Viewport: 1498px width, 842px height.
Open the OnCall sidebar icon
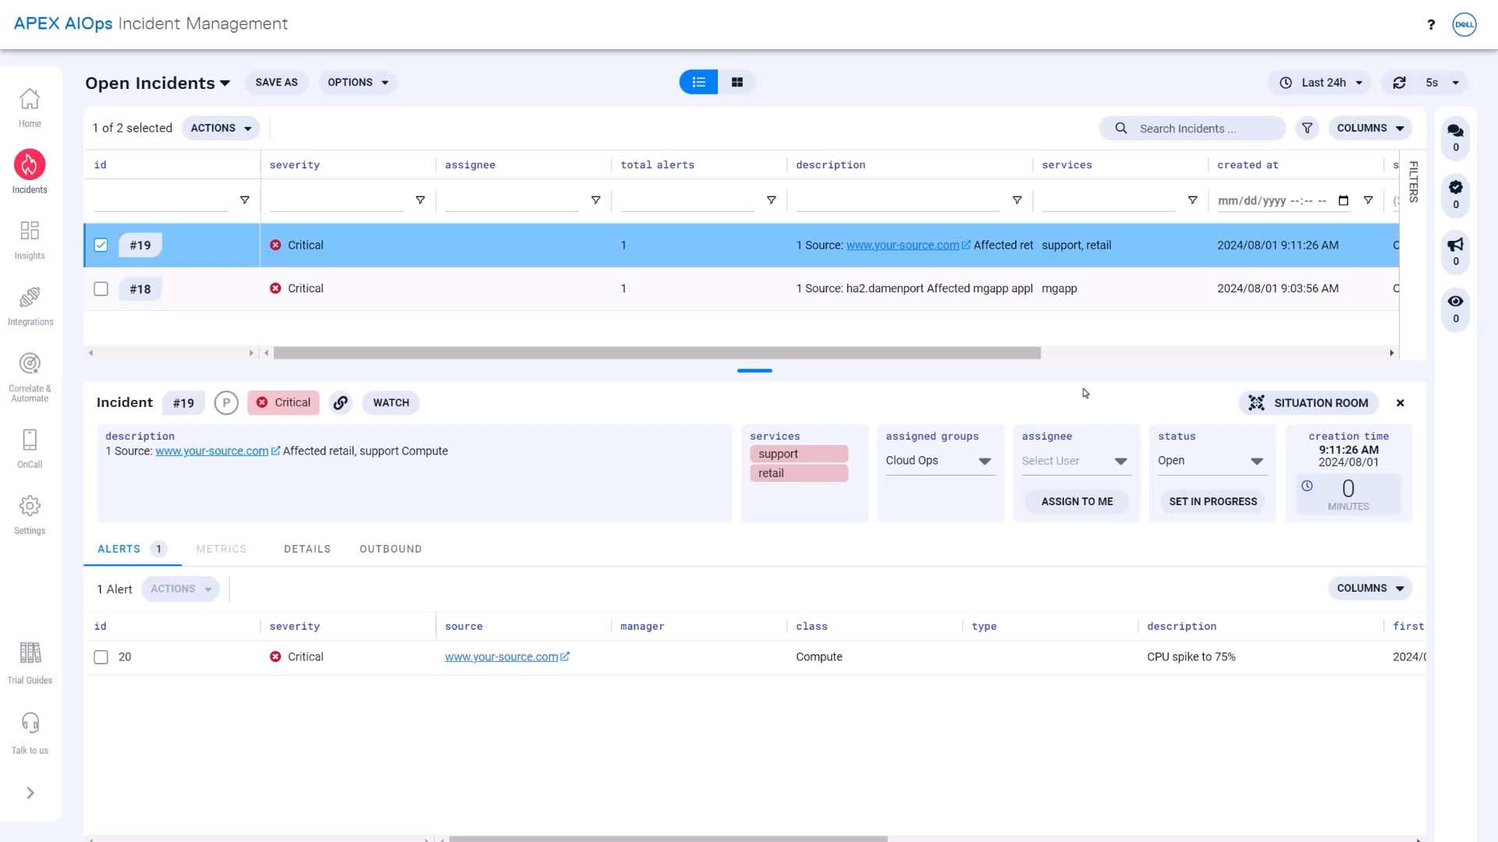pyautogui.click(x=30, y=448)
